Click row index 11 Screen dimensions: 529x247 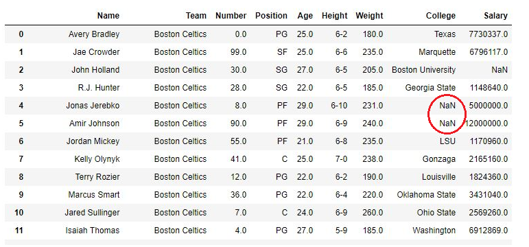pyautogui.click(x=21, y=231)
